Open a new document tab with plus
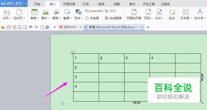 (148, 27)
